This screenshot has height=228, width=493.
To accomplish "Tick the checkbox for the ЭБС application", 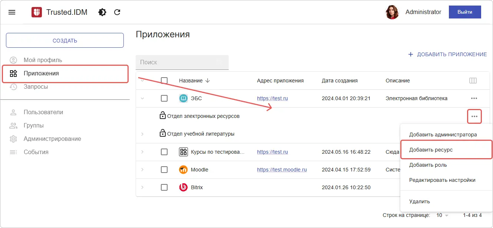I will [164, 98].
